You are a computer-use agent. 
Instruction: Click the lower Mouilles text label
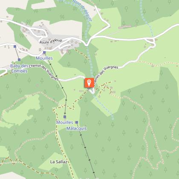coord(65,122)
